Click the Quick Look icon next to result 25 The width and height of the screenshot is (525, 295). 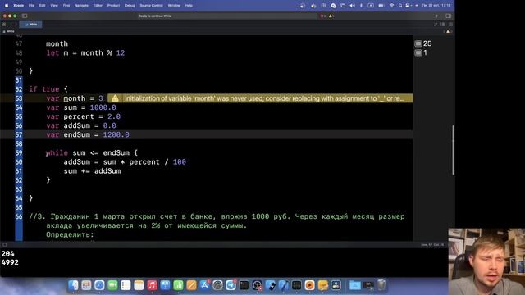click(418, 43)
